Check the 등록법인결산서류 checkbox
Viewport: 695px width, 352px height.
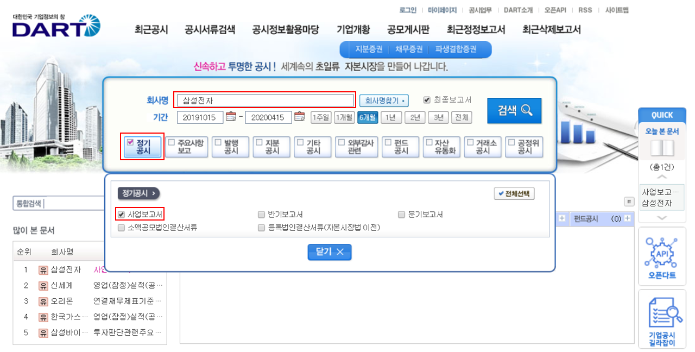point(262,228)
